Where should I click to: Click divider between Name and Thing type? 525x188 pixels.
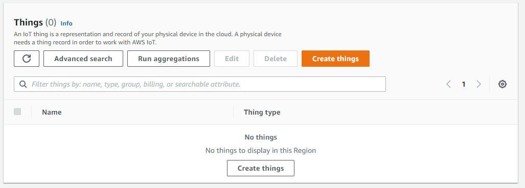[x=233, y=112]
